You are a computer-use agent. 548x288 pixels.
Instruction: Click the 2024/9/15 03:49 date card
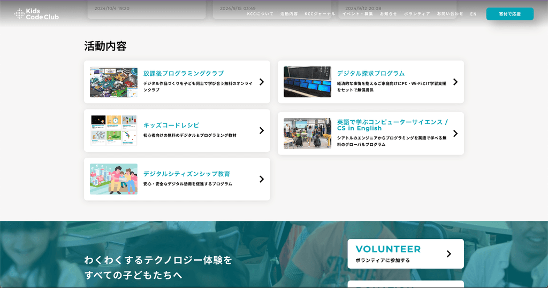272,9
